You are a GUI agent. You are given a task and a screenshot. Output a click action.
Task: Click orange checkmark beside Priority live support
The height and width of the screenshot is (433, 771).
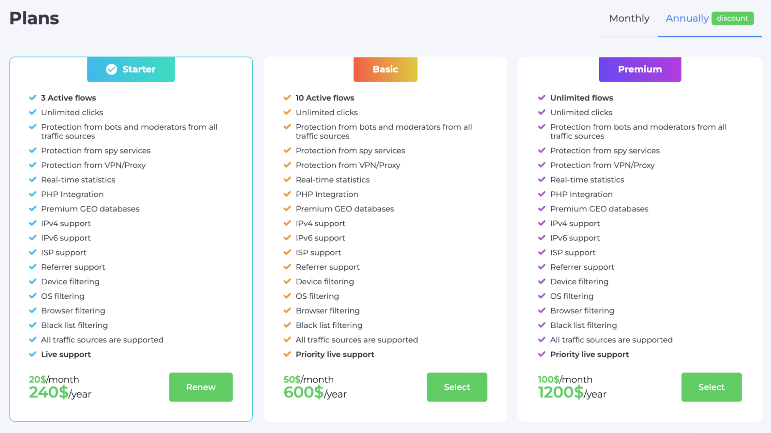(x=287, y=354)
